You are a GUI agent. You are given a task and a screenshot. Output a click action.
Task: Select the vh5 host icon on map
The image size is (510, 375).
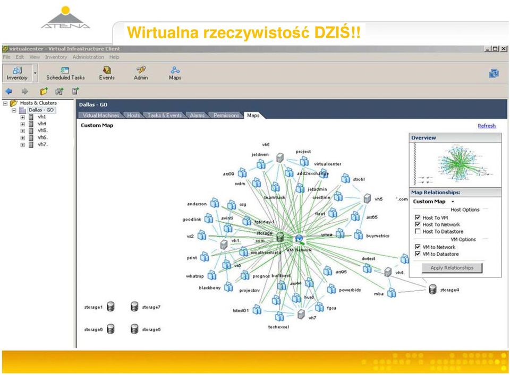(x=367, y=198)
